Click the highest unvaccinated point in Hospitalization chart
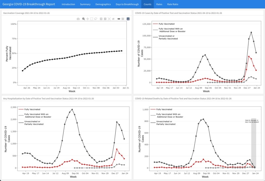This screenshot has width=265, height=181. (72, 109)
